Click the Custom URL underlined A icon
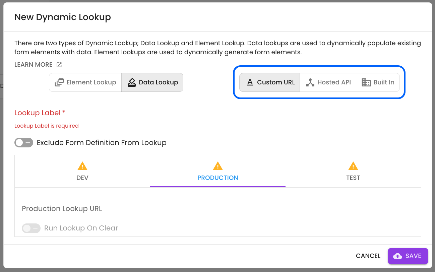Screen dimensions: 435x272 click(250, 82)
